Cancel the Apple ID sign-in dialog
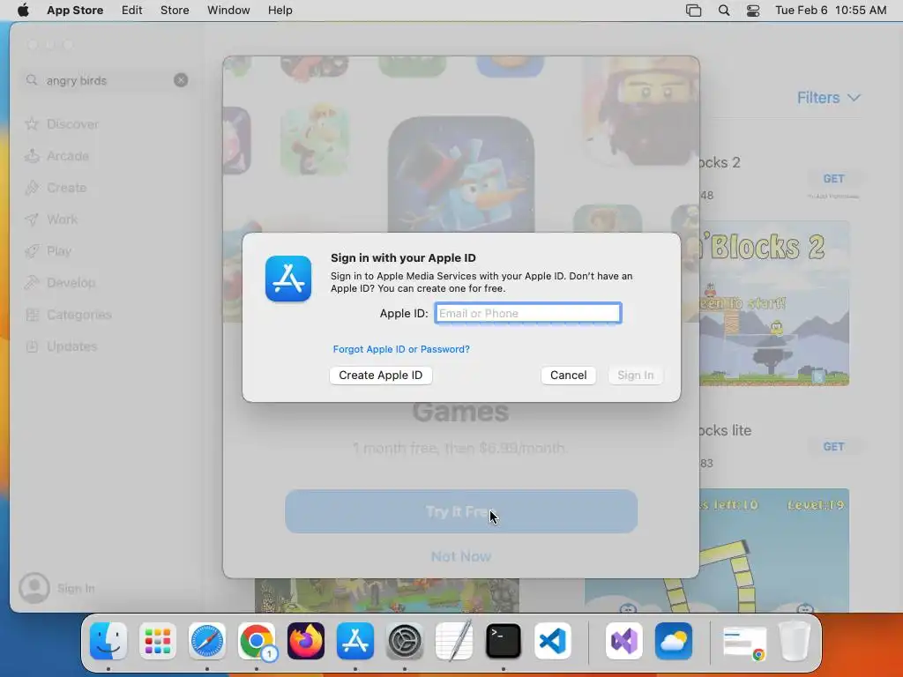 tap(568, 375)
